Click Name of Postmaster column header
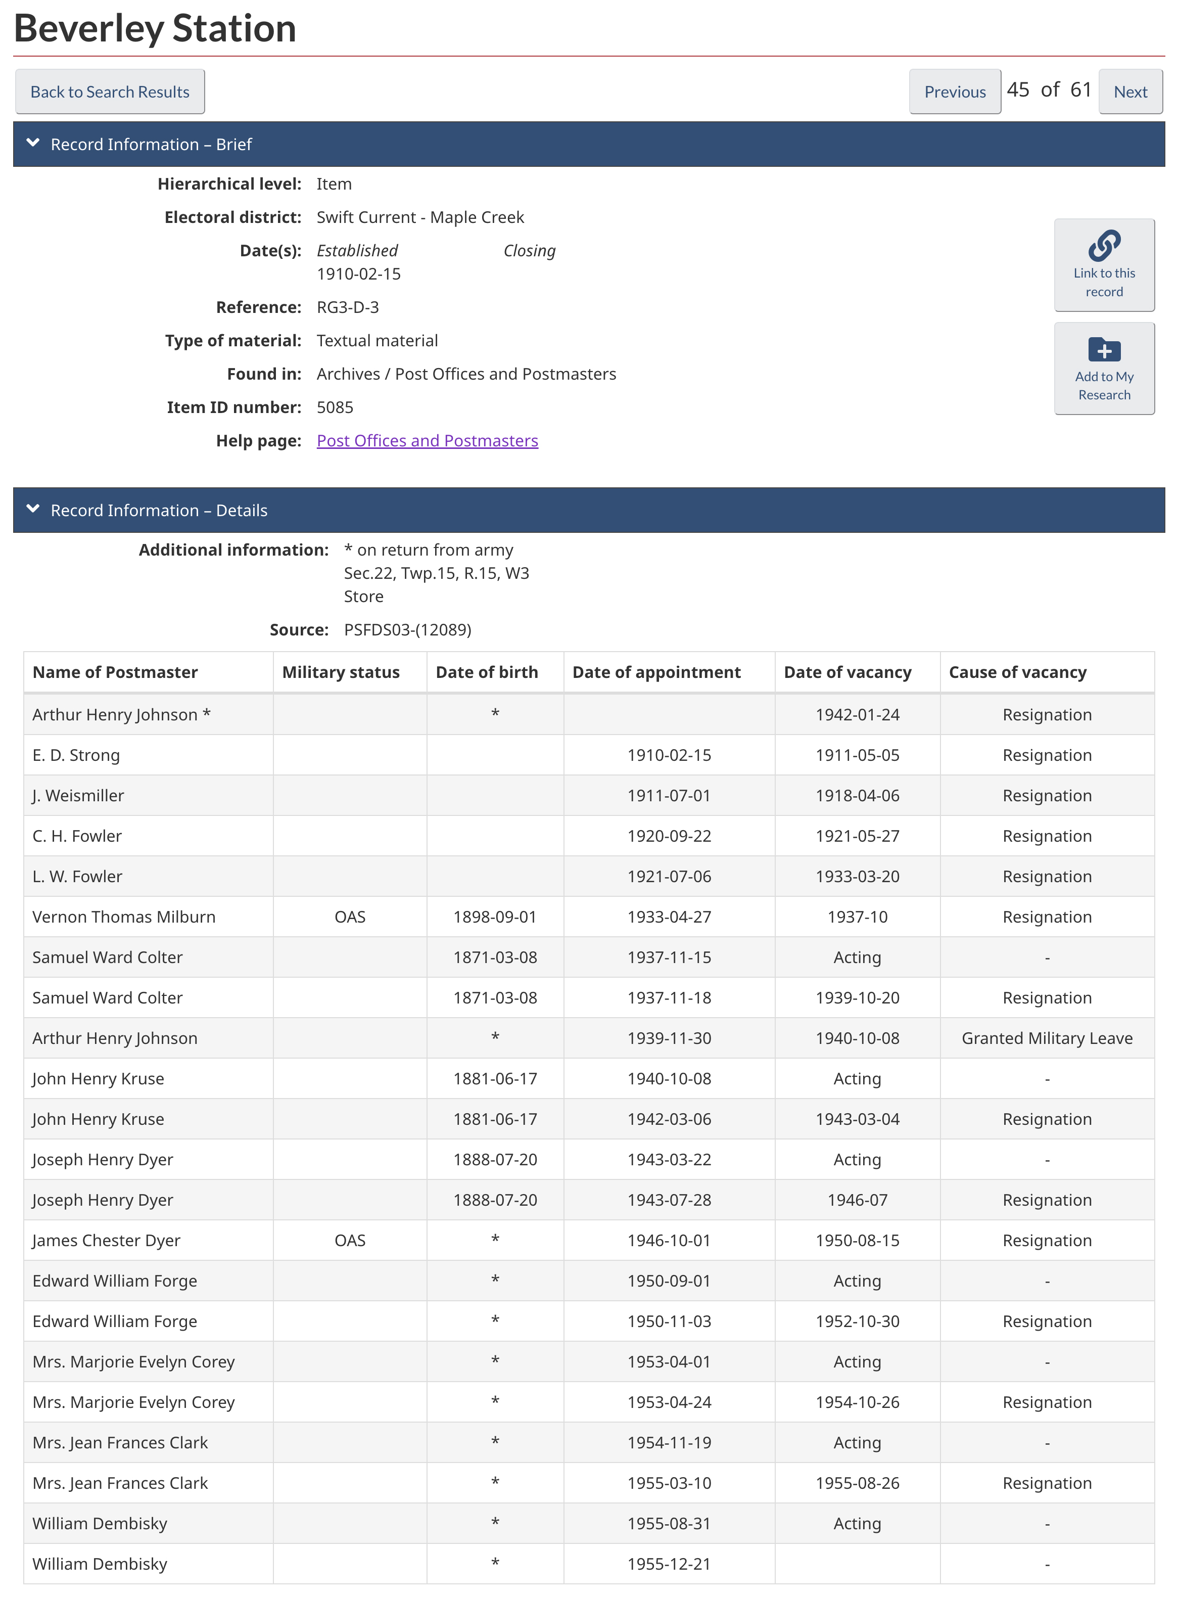Image resolution: width=1178 pixels, height=1597 pixels. point(116,672)
